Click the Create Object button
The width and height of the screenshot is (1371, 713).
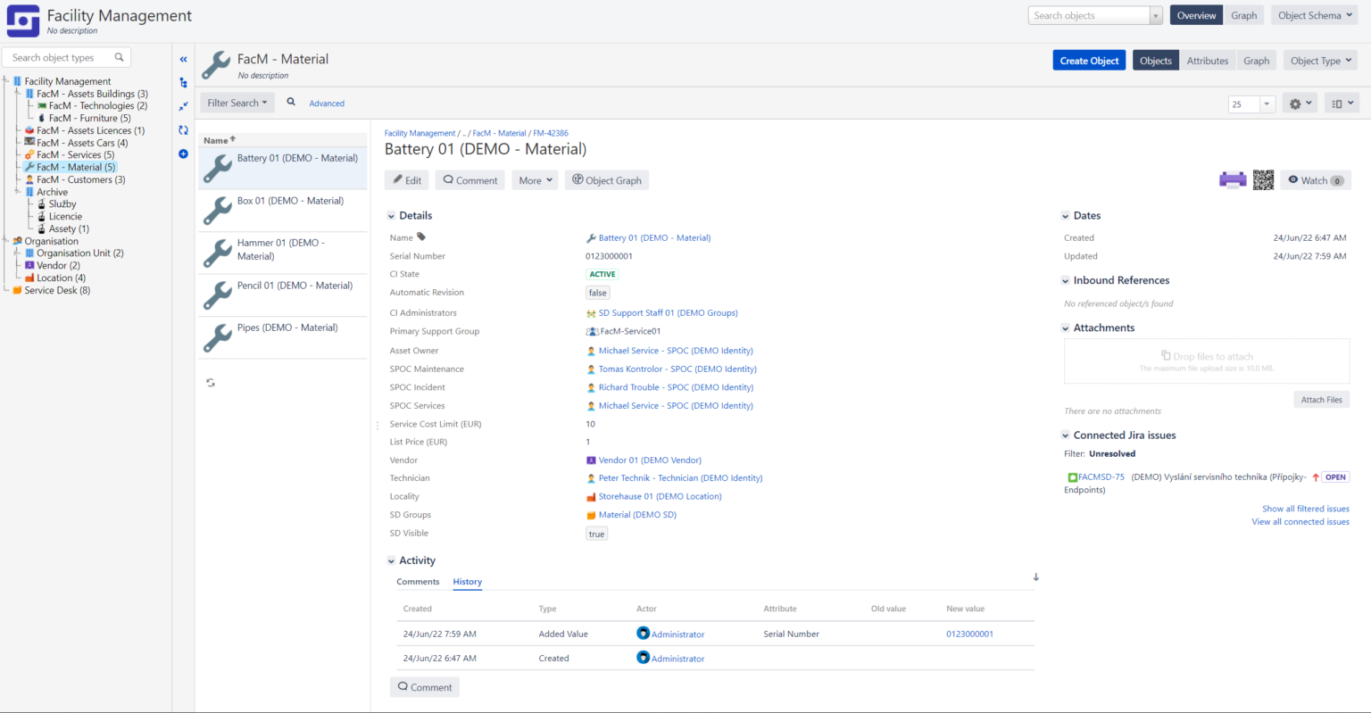pos(1089,61)
